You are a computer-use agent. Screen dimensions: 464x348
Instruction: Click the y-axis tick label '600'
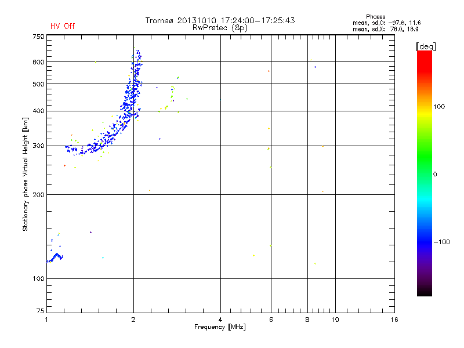point(38,62)
